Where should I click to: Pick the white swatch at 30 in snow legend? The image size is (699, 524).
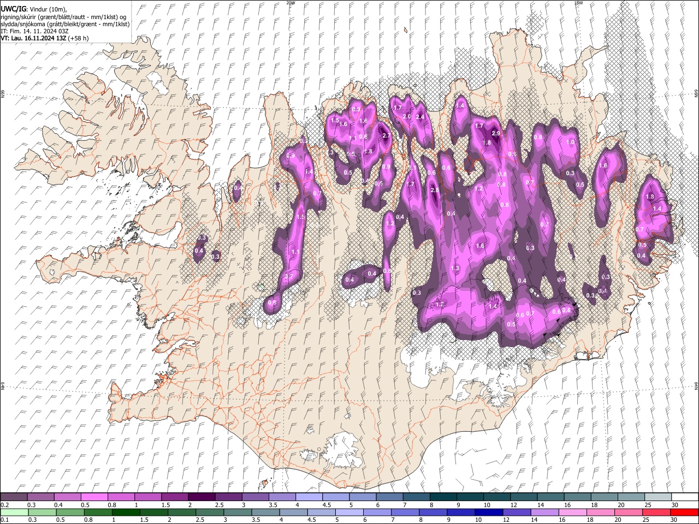pyautogui.click(x=685, y=497)
